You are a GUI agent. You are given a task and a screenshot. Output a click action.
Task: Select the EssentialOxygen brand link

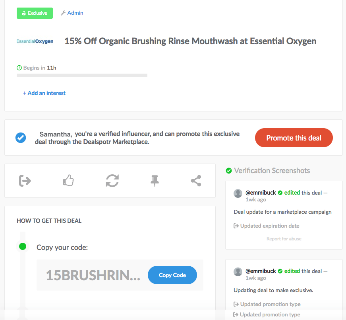35,41
